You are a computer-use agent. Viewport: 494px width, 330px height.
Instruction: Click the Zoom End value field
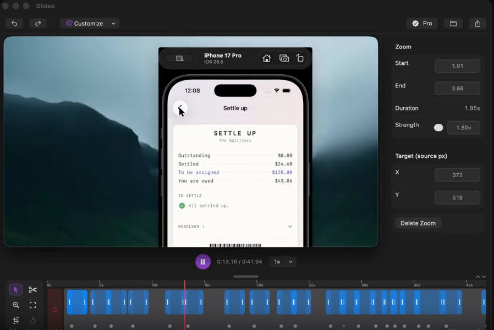click(x=457, y=89)
